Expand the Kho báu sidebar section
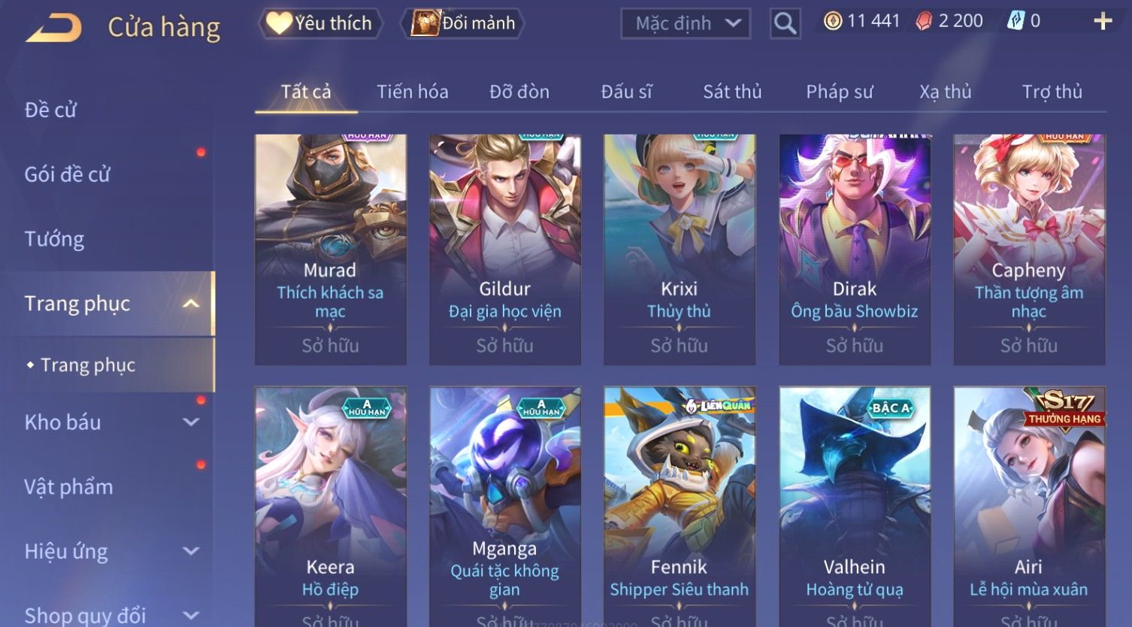 coord(191,423)
